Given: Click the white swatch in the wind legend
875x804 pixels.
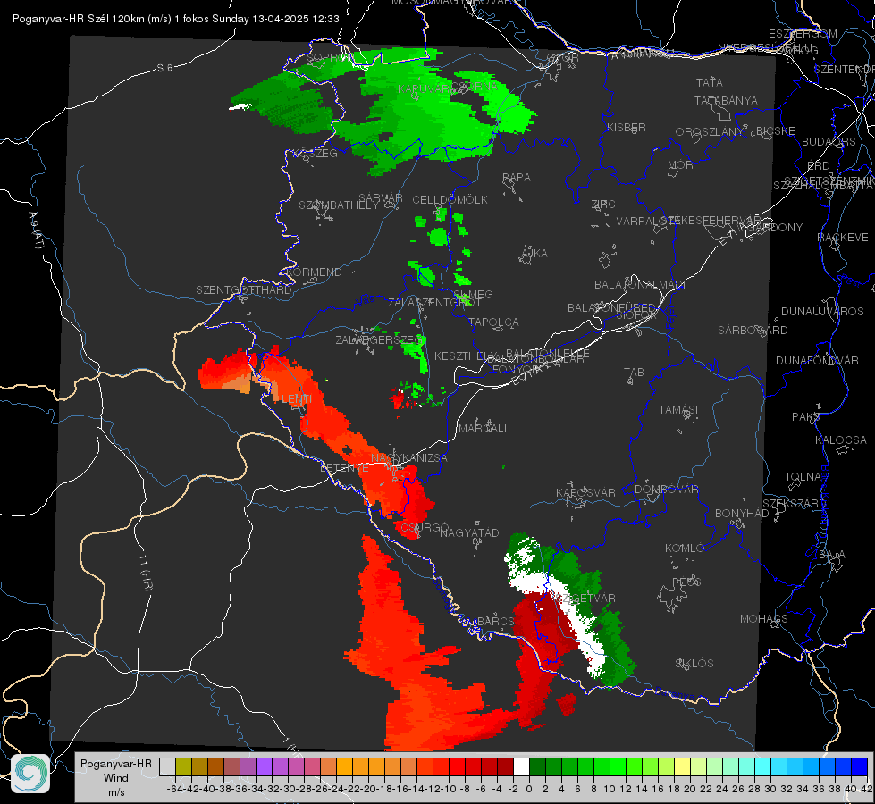Looking at the screenshot, I should click(x=521, y=766).
